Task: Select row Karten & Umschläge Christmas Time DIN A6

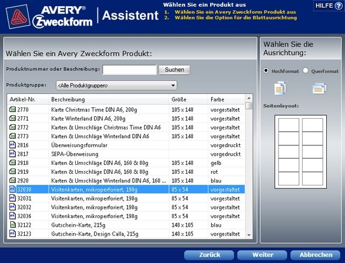Action: point(126,127)
